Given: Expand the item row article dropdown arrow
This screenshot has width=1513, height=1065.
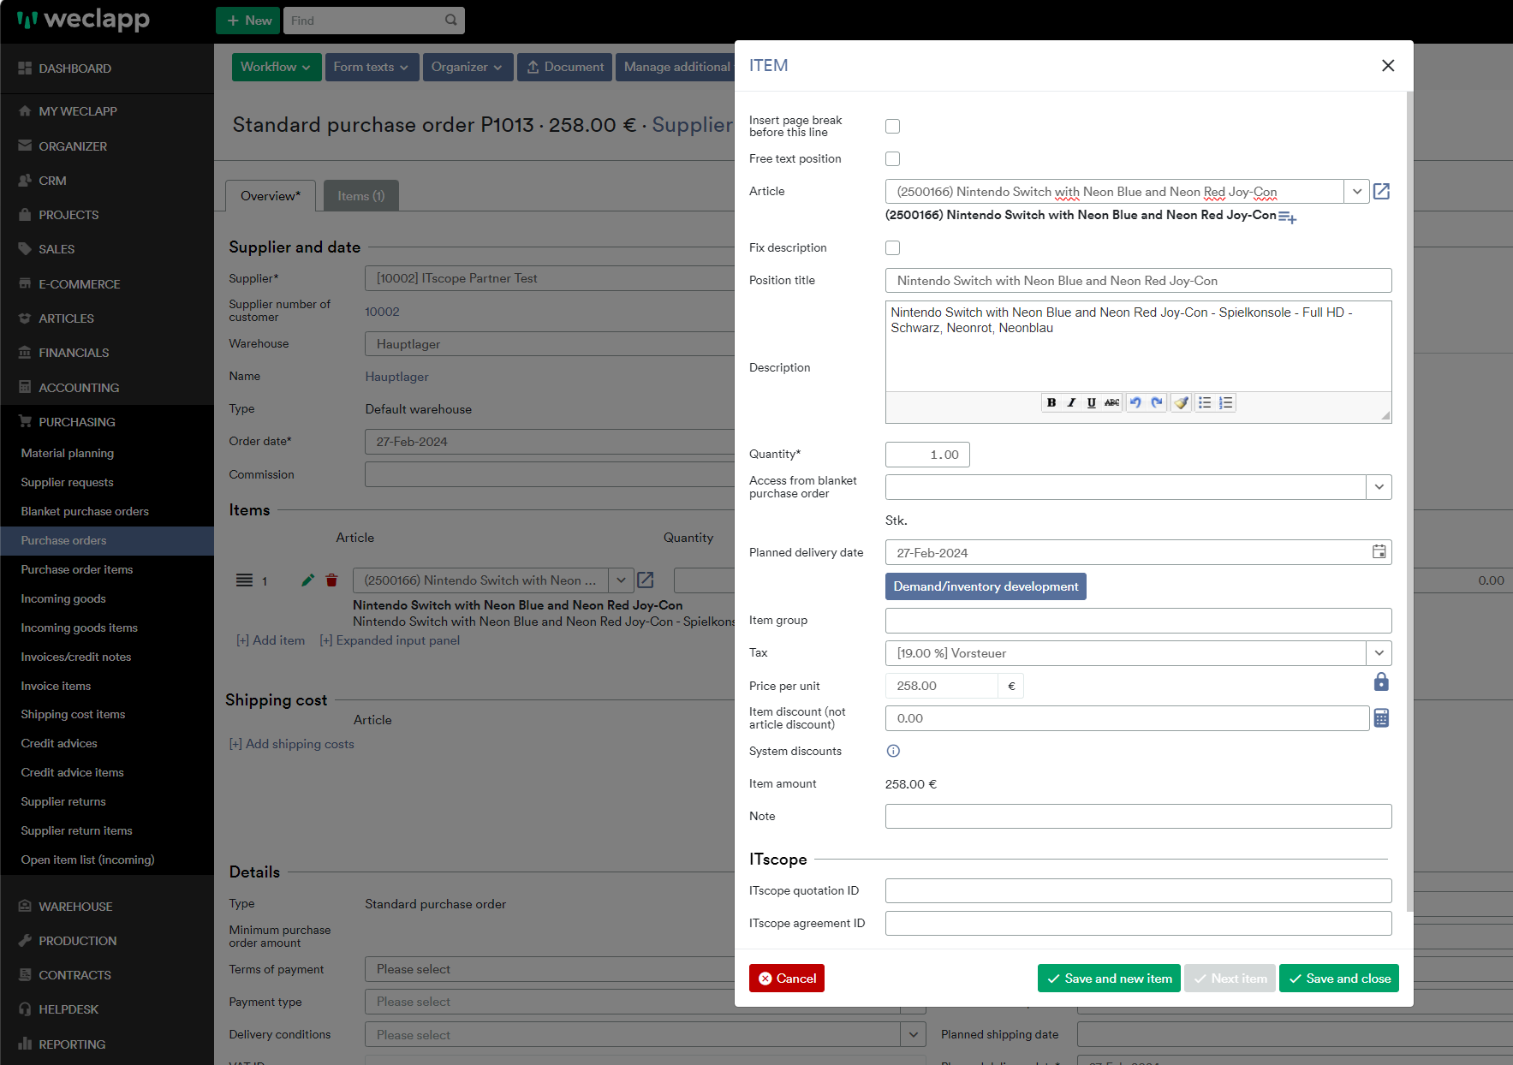Looking at the screenshot, I should pyautogui.click(x=621, y=580).
